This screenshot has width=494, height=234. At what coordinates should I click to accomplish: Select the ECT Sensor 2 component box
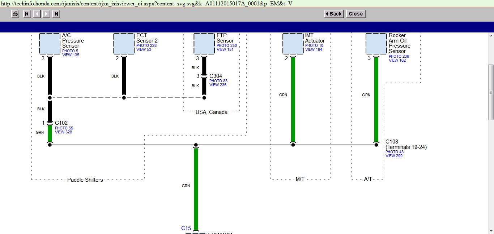[x=124, y=44]
